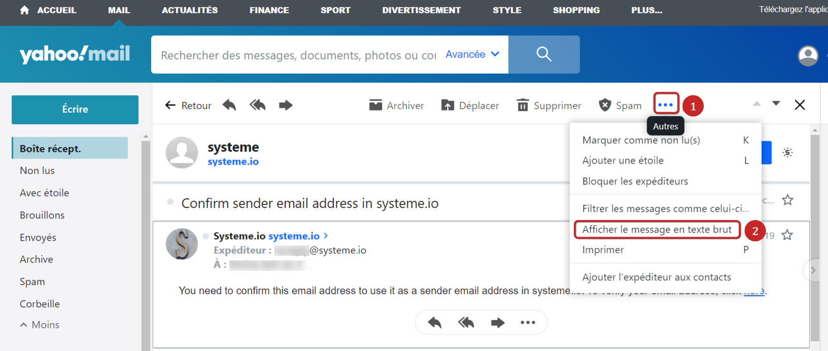828x351 pixels.
Task: Open the Autres three-dot menu
Action: pyautogui.click(x=666, y=105)
